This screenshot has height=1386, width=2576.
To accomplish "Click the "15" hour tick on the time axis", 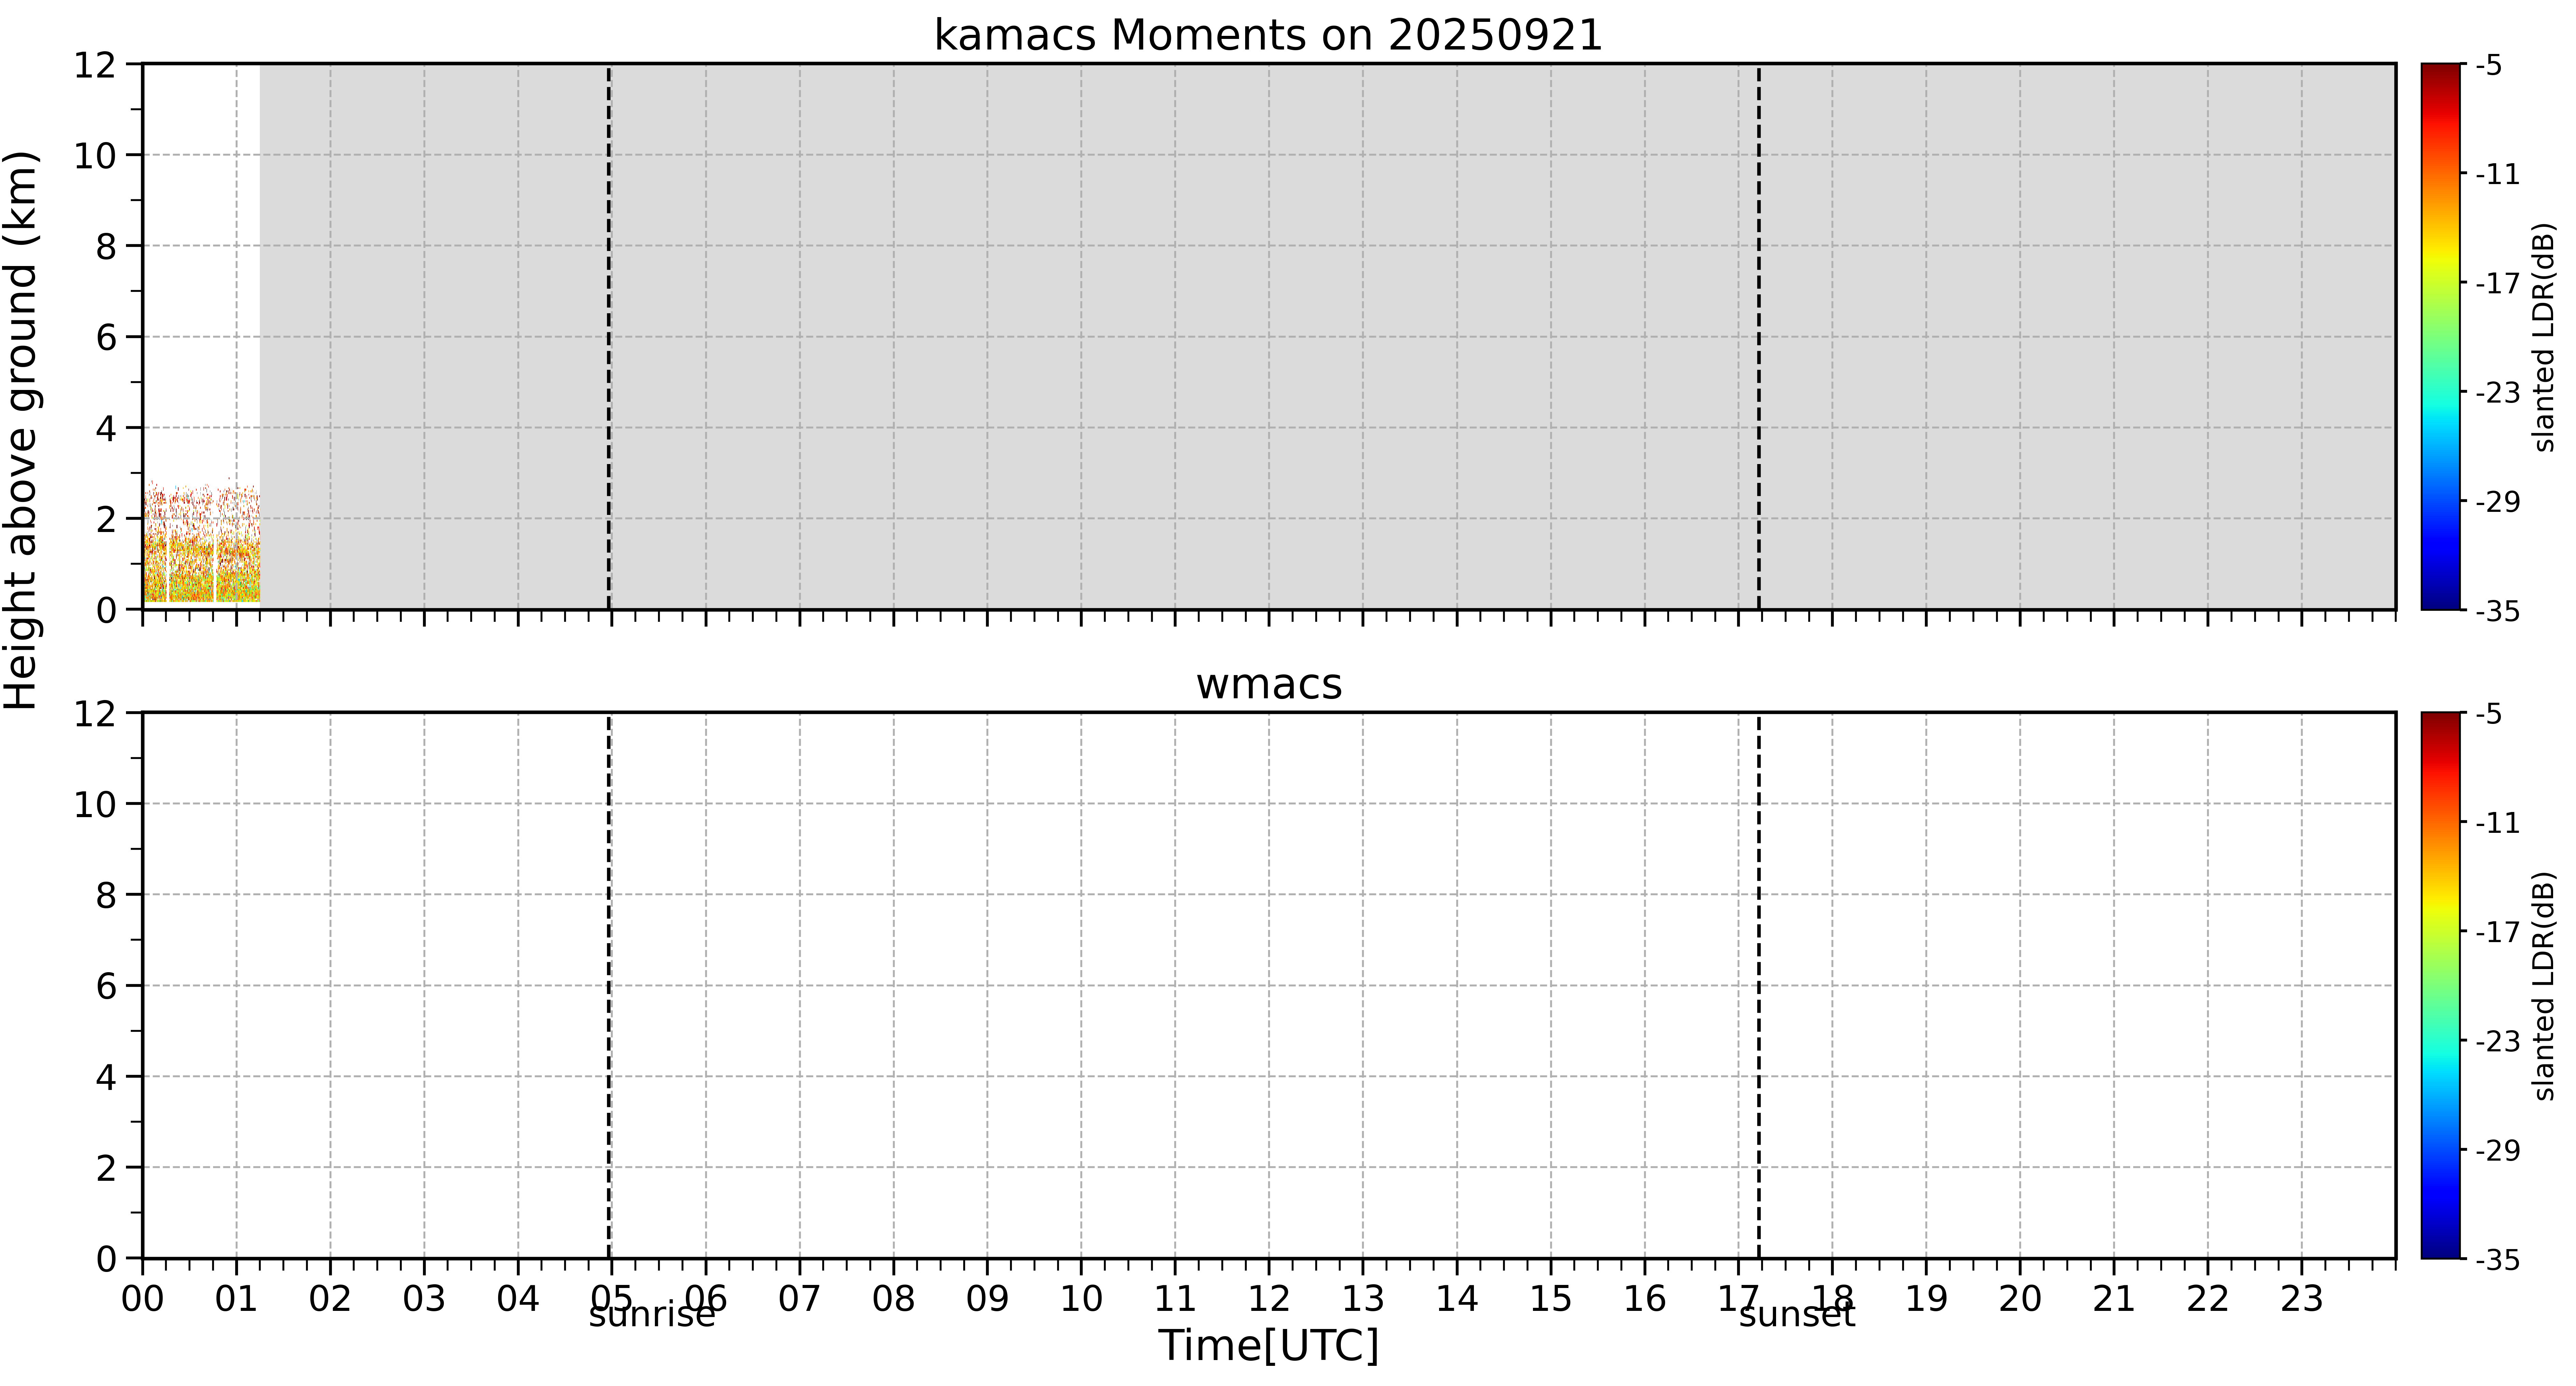I will click(x=1551, y=1299).
